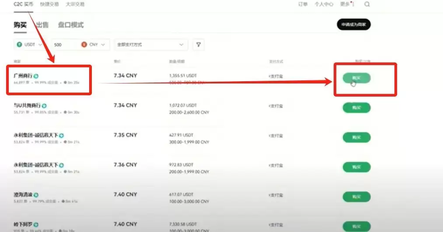
Task: Click verified badge next to 广州商行
Action: pos(36,76)
